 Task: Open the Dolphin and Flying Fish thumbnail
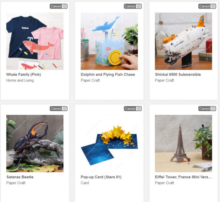coord(109,41)
